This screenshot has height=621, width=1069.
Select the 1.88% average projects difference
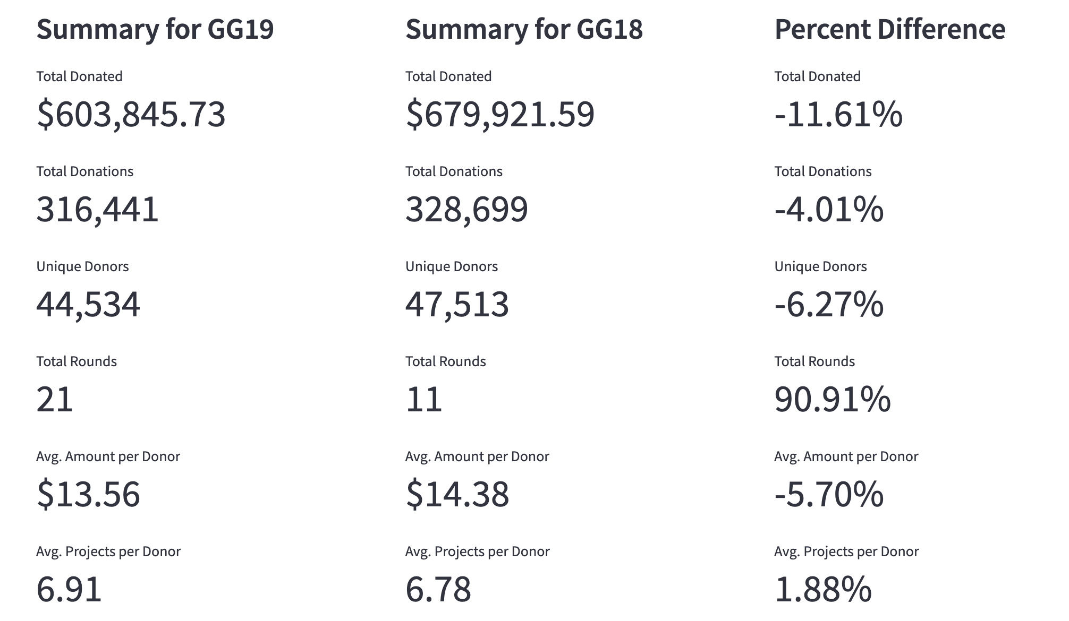coord(822,589)
